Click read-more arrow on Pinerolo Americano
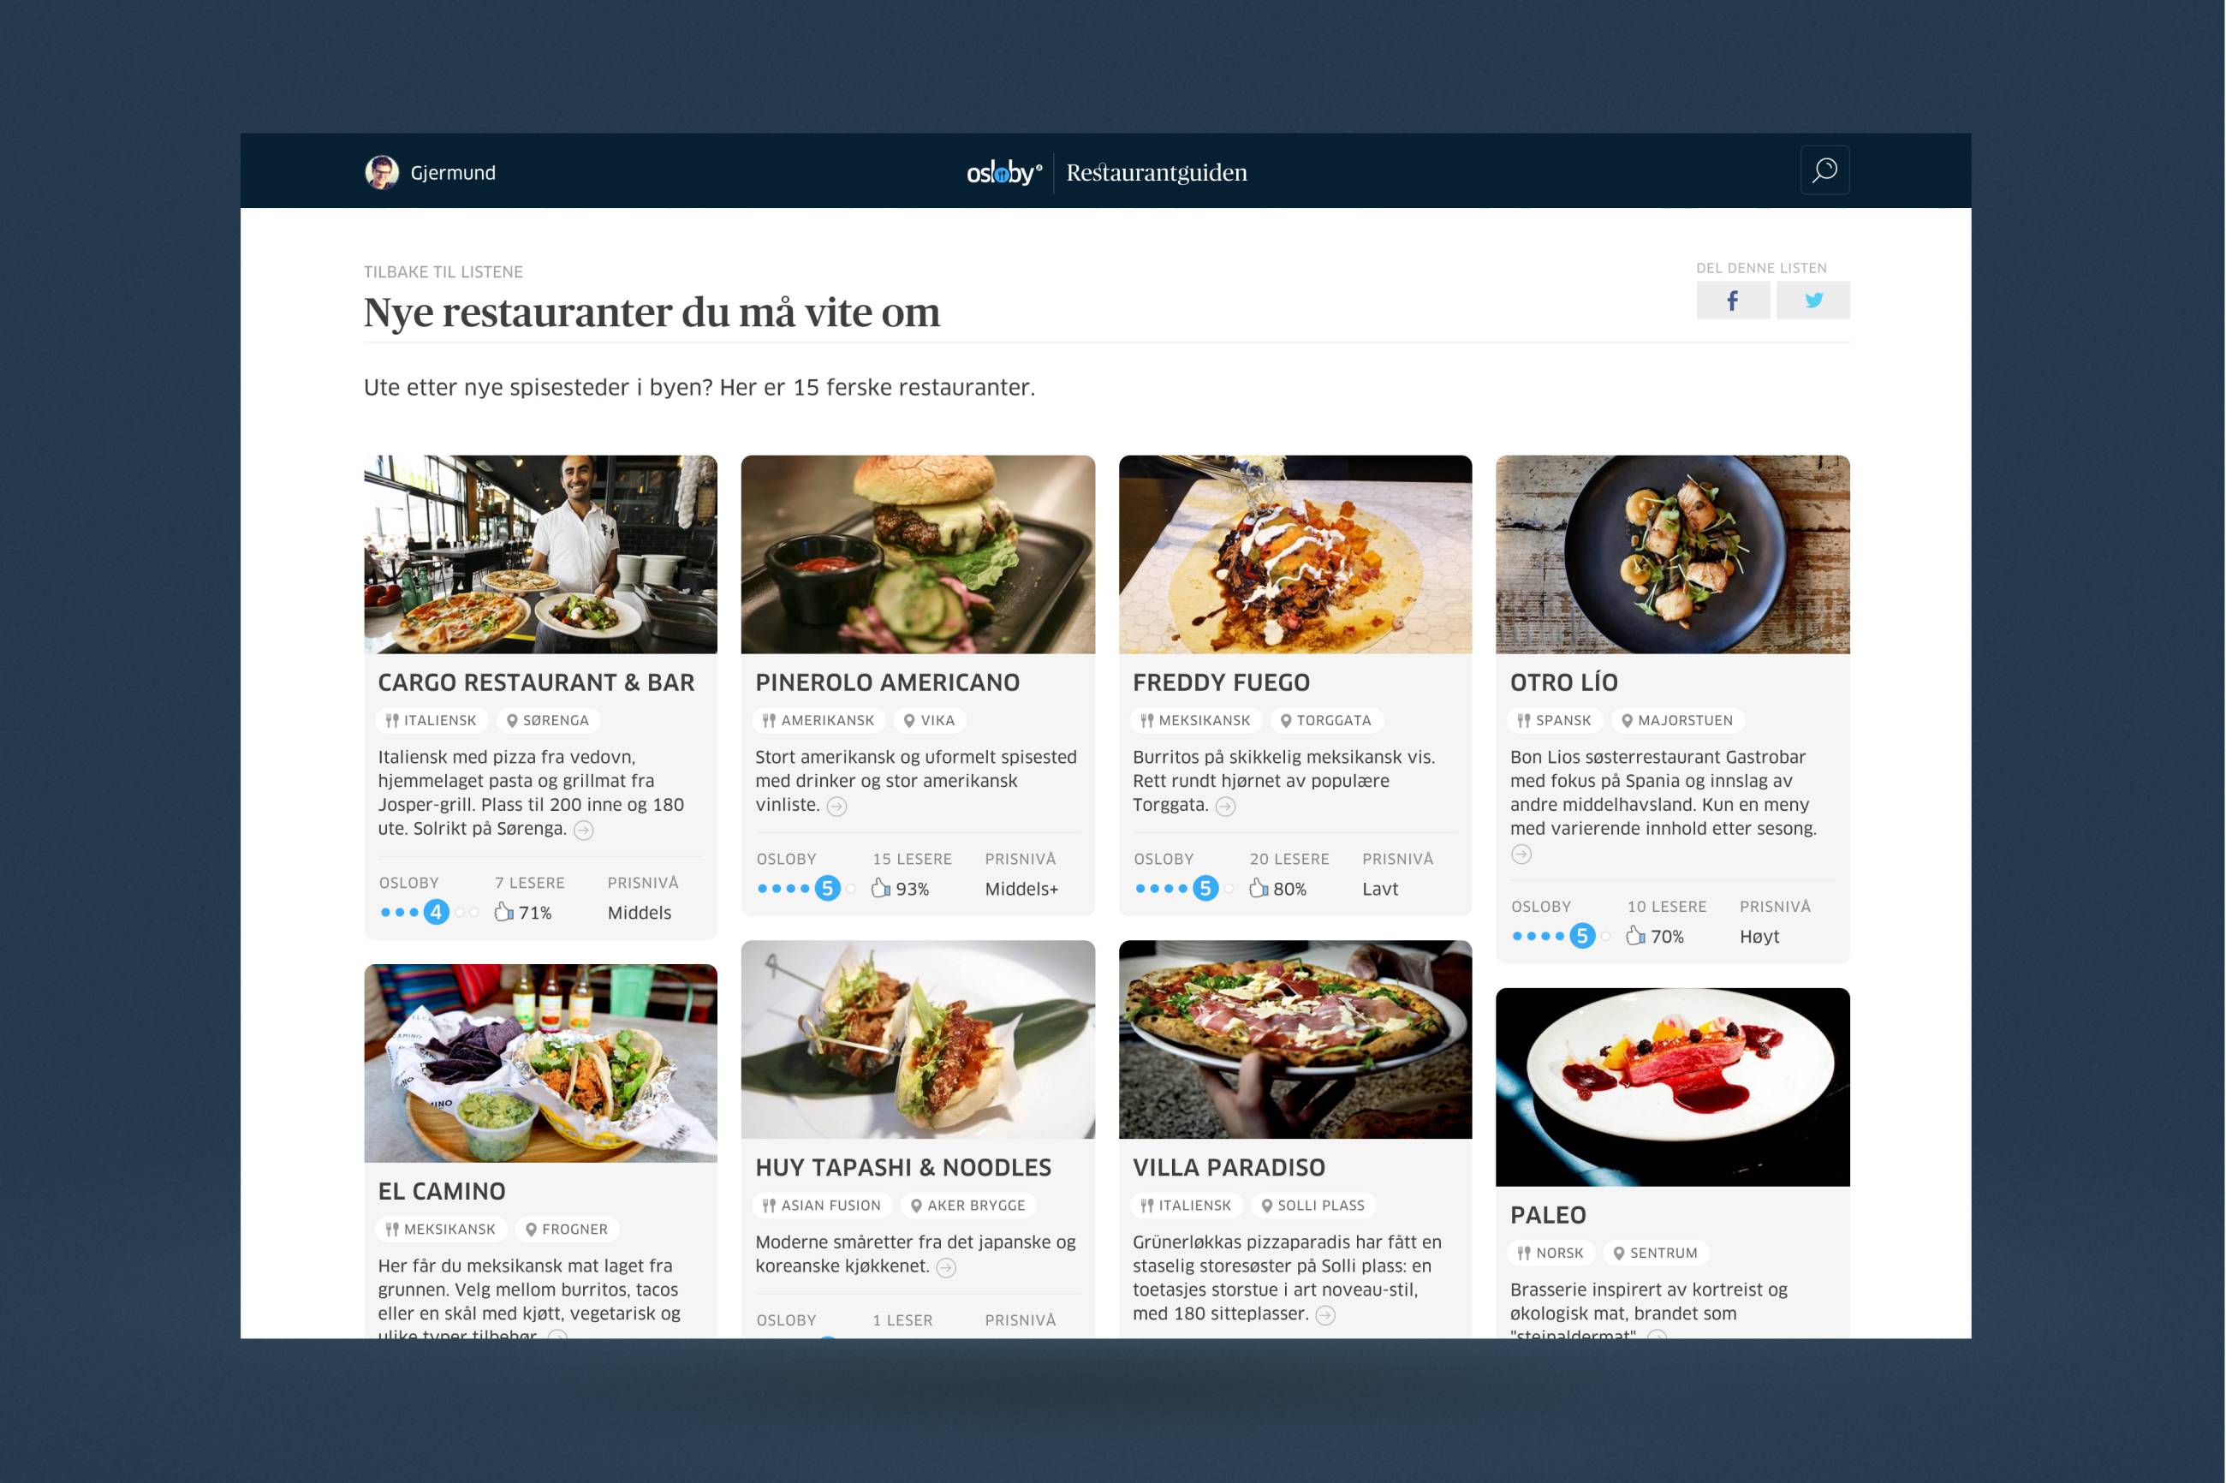The height and width of the screenshot is (1483, 2226). click(836, 807)
